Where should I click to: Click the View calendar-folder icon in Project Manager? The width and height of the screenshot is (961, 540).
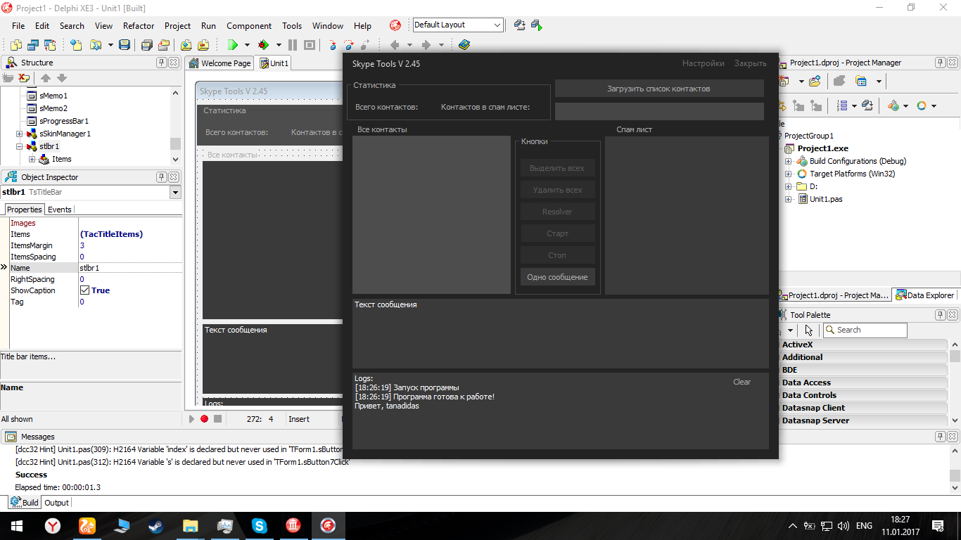pyautogui.click(x=860, y=81)
